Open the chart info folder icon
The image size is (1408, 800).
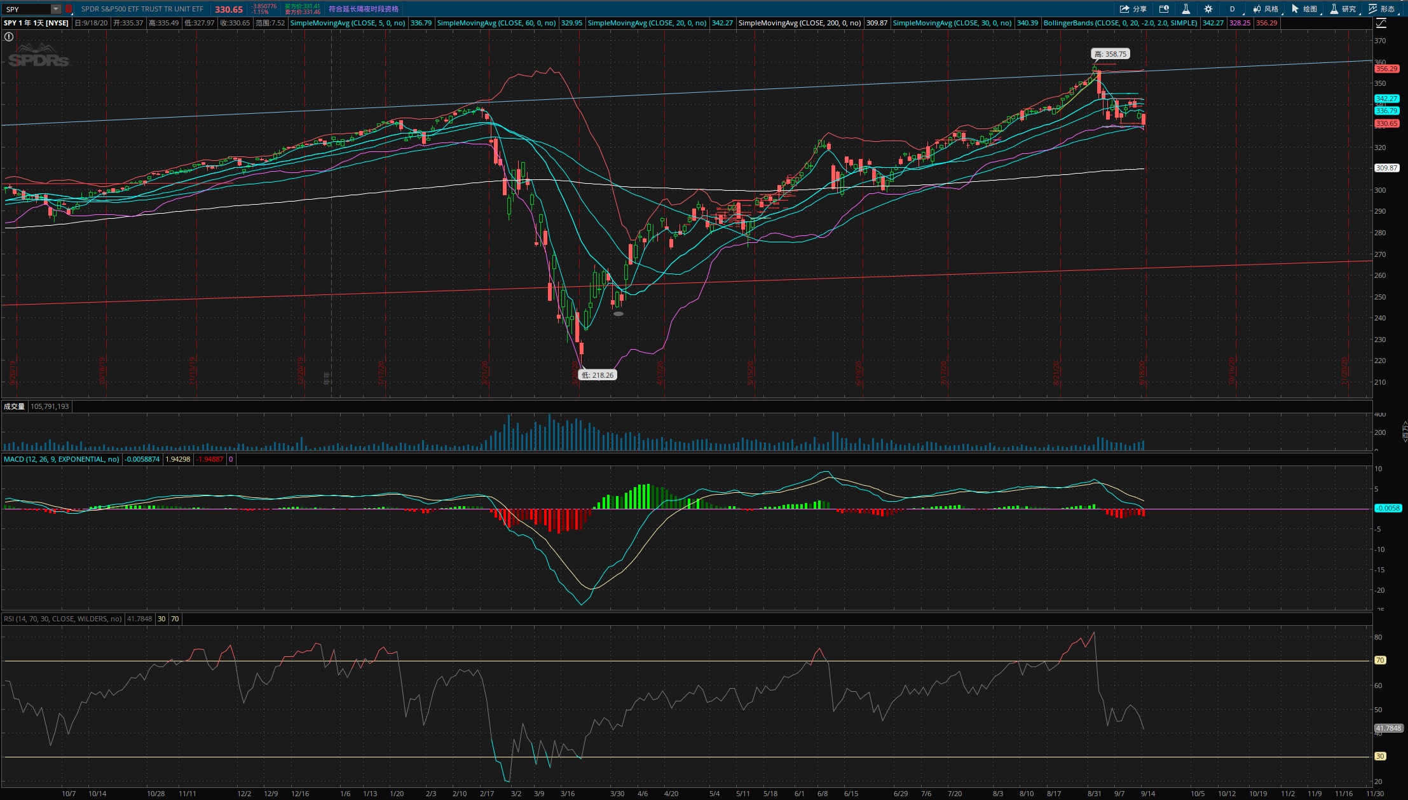coord(1163,9)
